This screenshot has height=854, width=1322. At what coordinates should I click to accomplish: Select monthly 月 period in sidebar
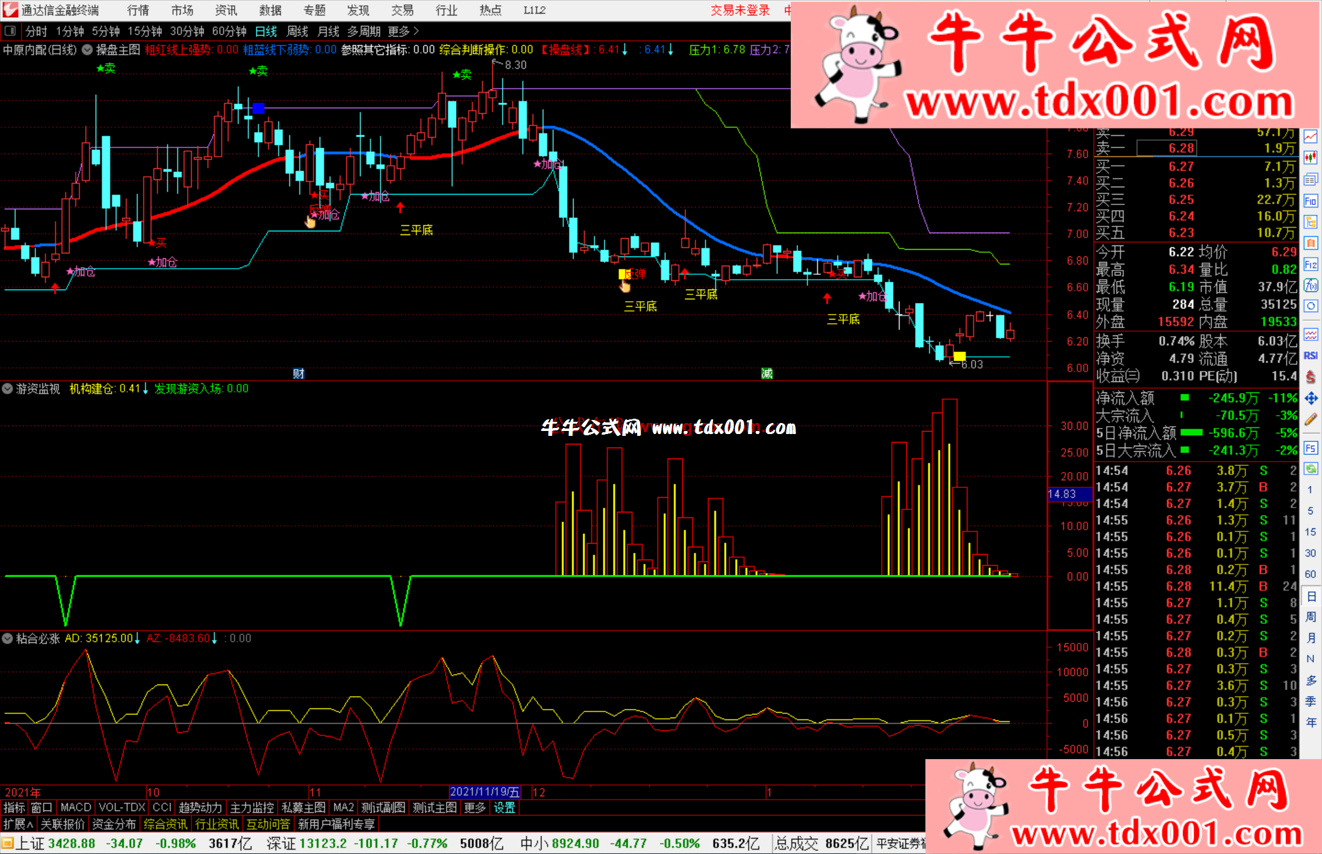[1310, 638]
